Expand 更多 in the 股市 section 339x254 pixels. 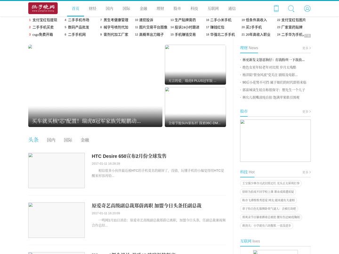(307, 111)
